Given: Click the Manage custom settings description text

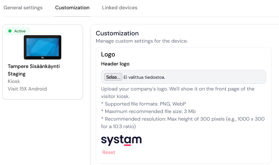Looking at the screenshot, I should tap(142, 41).
